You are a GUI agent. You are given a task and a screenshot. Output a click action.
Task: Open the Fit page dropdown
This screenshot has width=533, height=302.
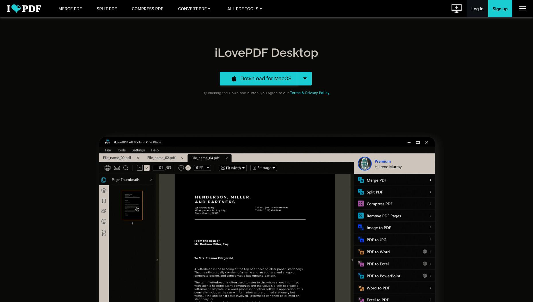coord(264,168)
